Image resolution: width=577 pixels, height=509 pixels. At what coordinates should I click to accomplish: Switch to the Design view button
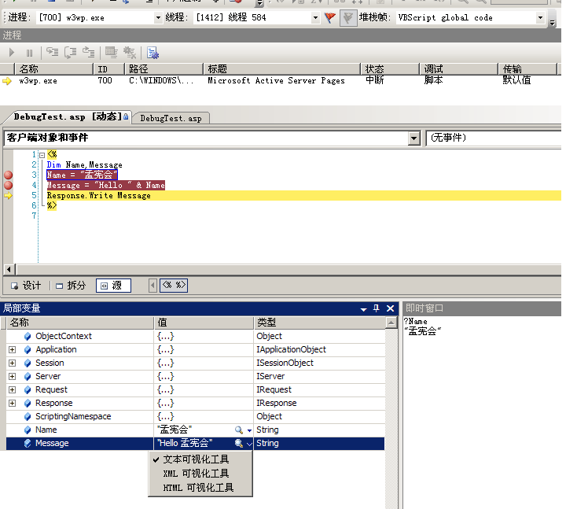pyautogui.click(x=26, y=286)
